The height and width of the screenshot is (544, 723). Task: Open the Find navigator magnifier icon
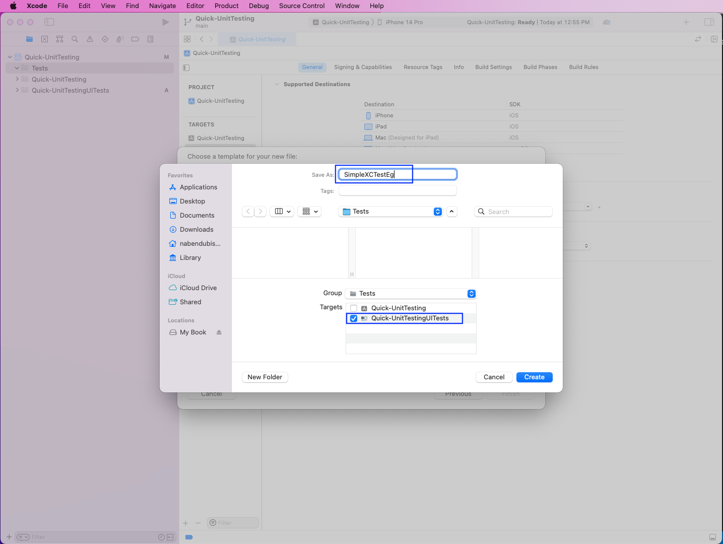tap(75, 39)
